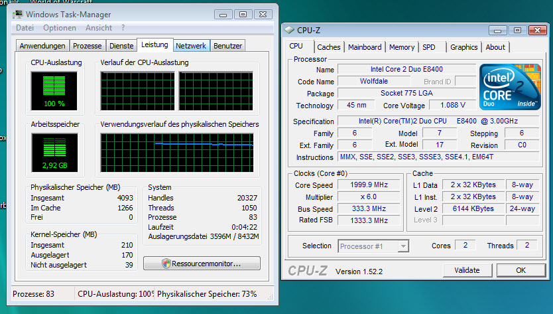Click the Rated FSB value 1333.3 MHz
553x314 pixels.
click(369, 220)
